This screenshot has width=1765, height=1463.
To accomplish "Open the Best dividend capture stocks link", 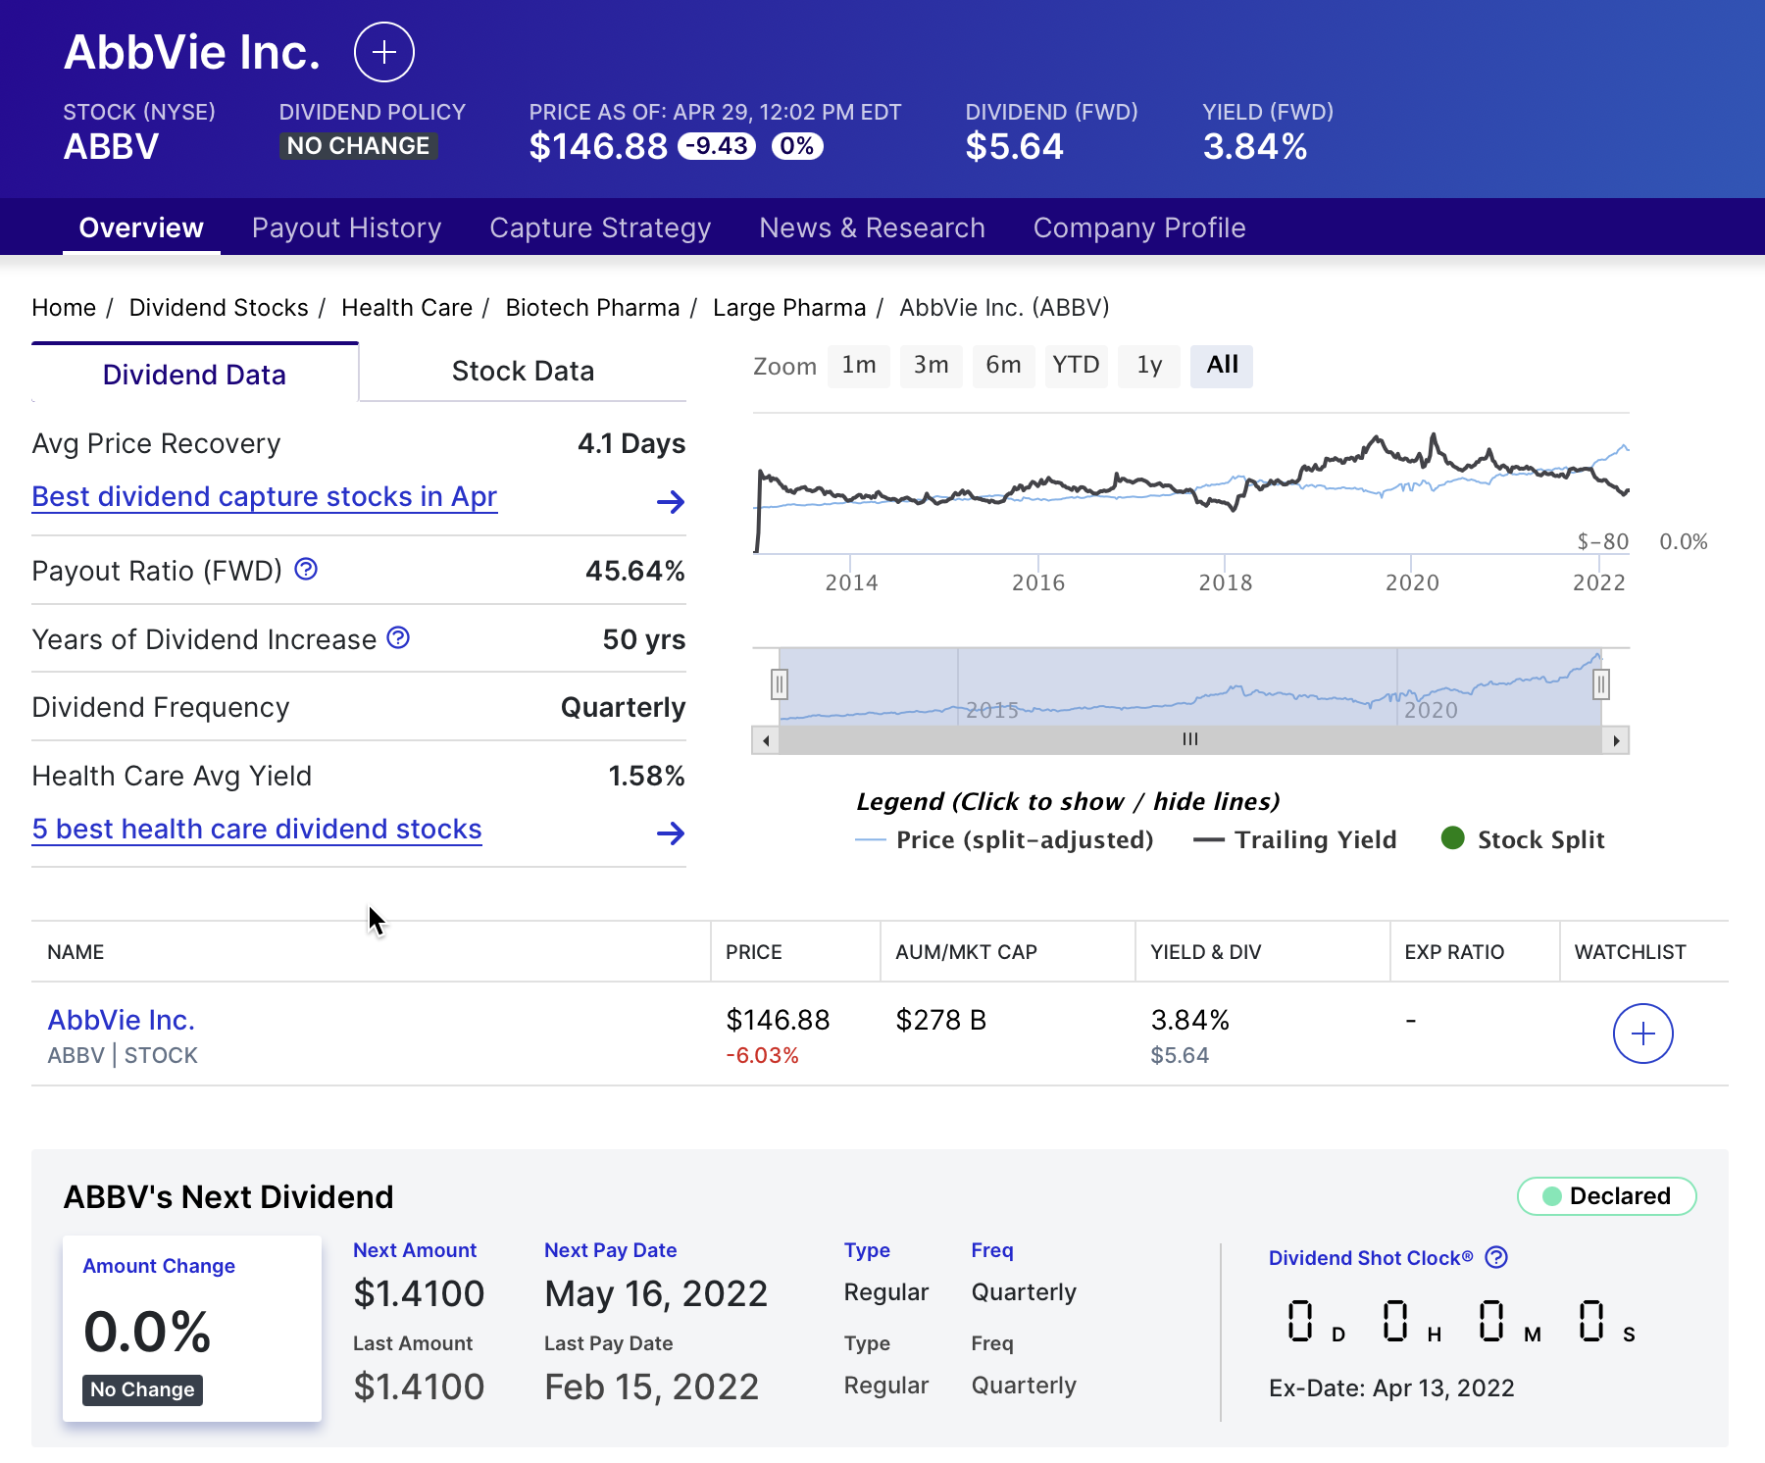I will point(264,496).
